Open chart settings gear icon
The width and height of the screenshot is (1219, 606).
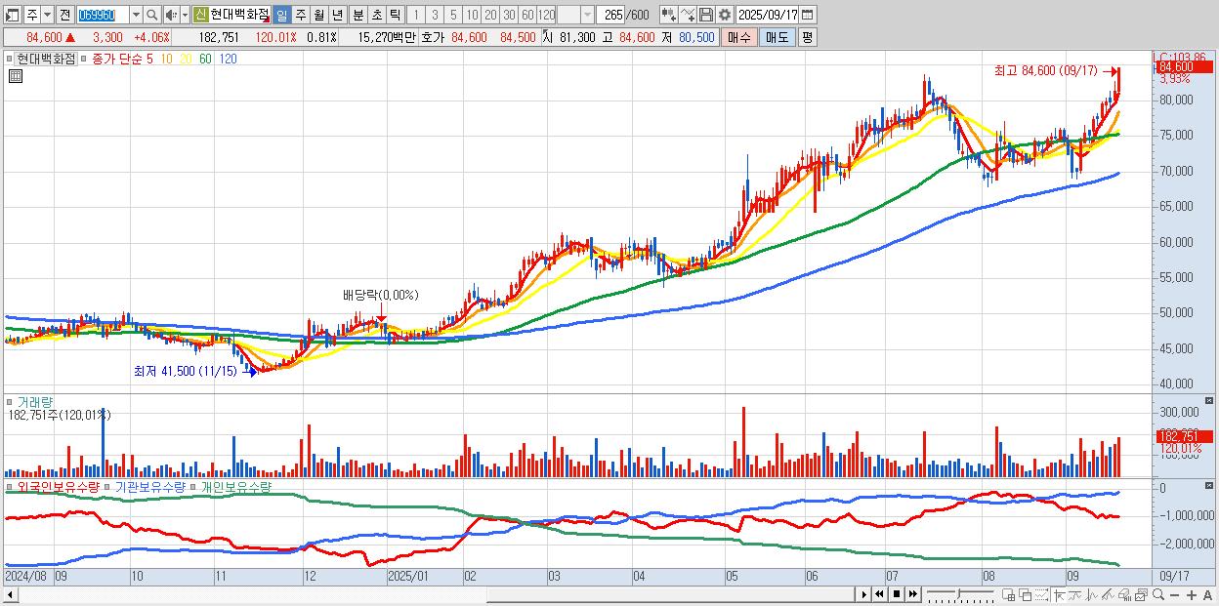pyautogui.click(x=724, y=15)
